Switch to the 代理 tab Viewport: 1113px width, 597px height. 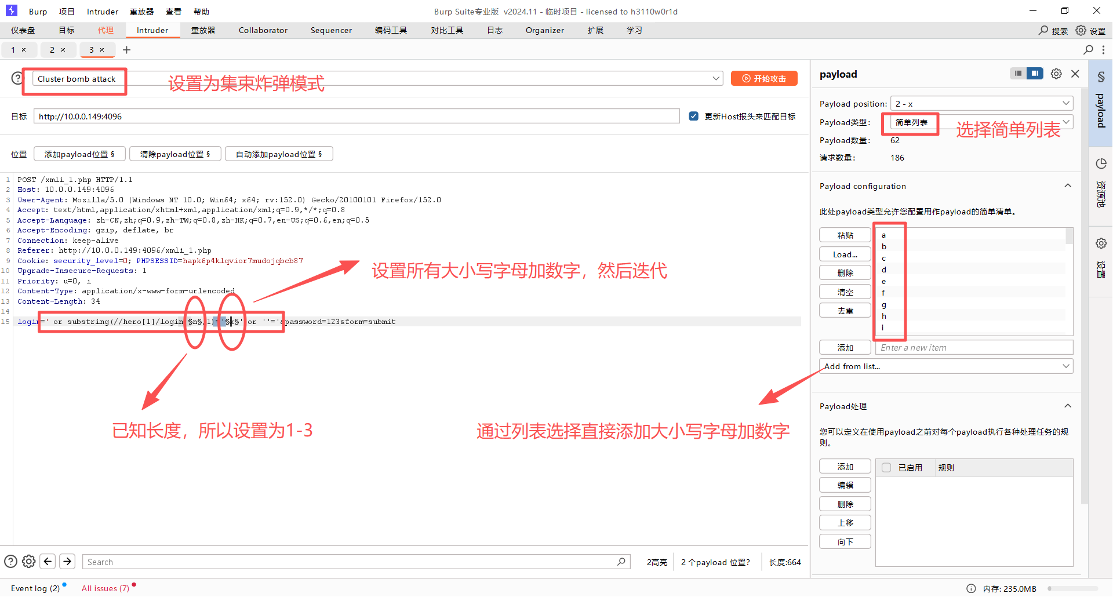(106, 30)
